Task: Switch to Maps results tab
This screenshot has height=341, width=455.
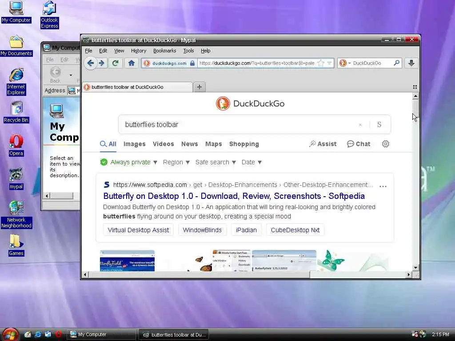Action: click(214, 144)
